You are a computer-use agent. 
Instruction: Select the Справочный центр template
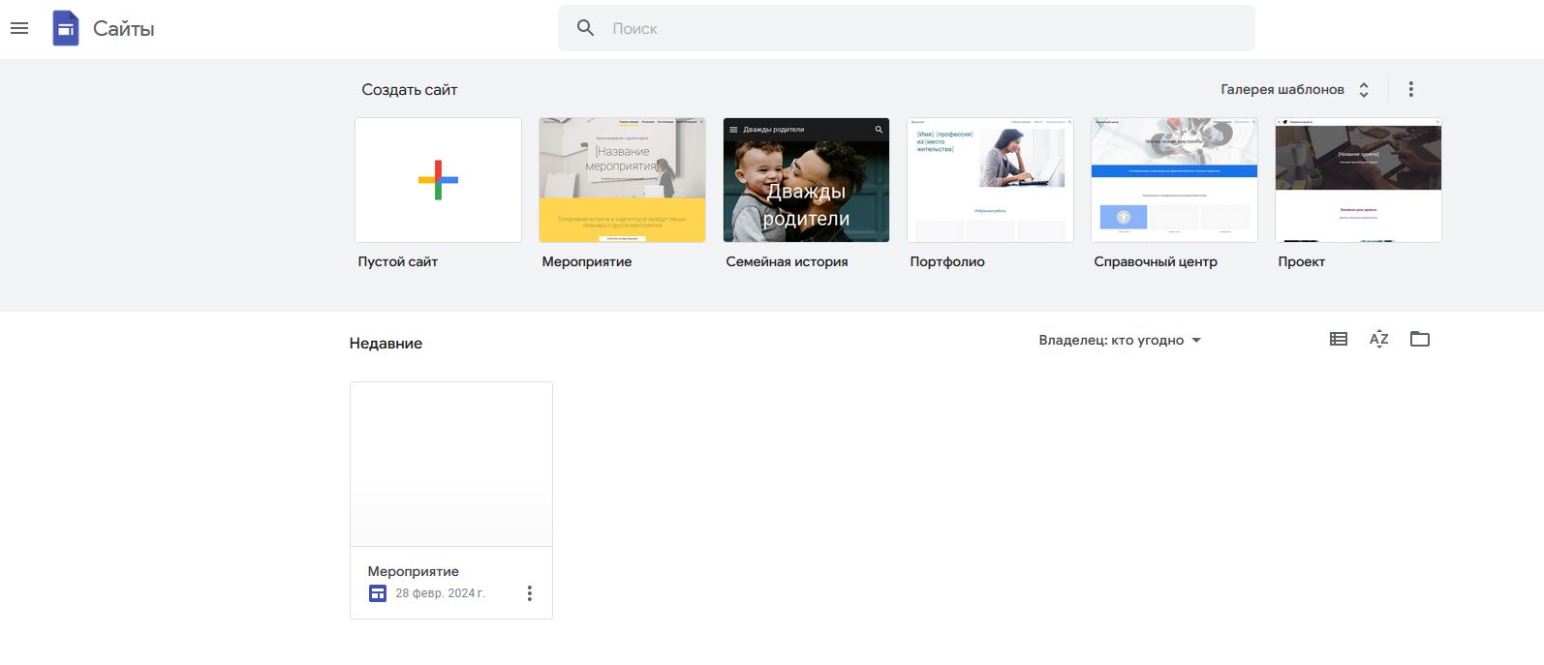coord(1174,180)
